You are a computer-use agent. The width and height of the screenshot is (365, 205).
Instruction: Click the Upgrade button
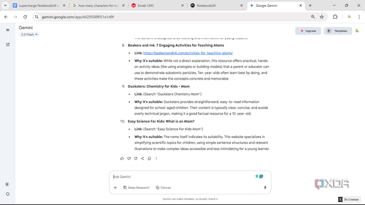tap(308, 31)
